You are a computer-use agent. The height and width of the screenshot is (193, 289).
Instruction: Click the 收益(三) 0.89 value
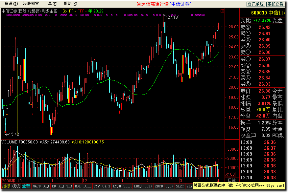pos(266,135)
